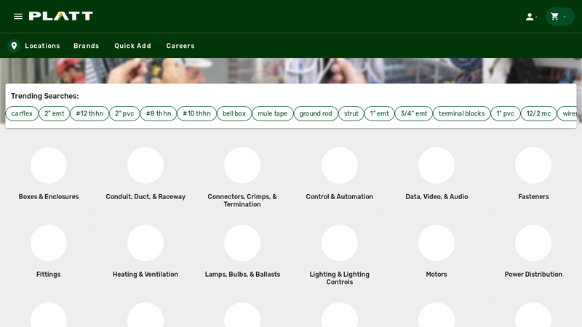
Task: Open Conduit, Duct, & Raceway category icon
Action: click(145, 166)
